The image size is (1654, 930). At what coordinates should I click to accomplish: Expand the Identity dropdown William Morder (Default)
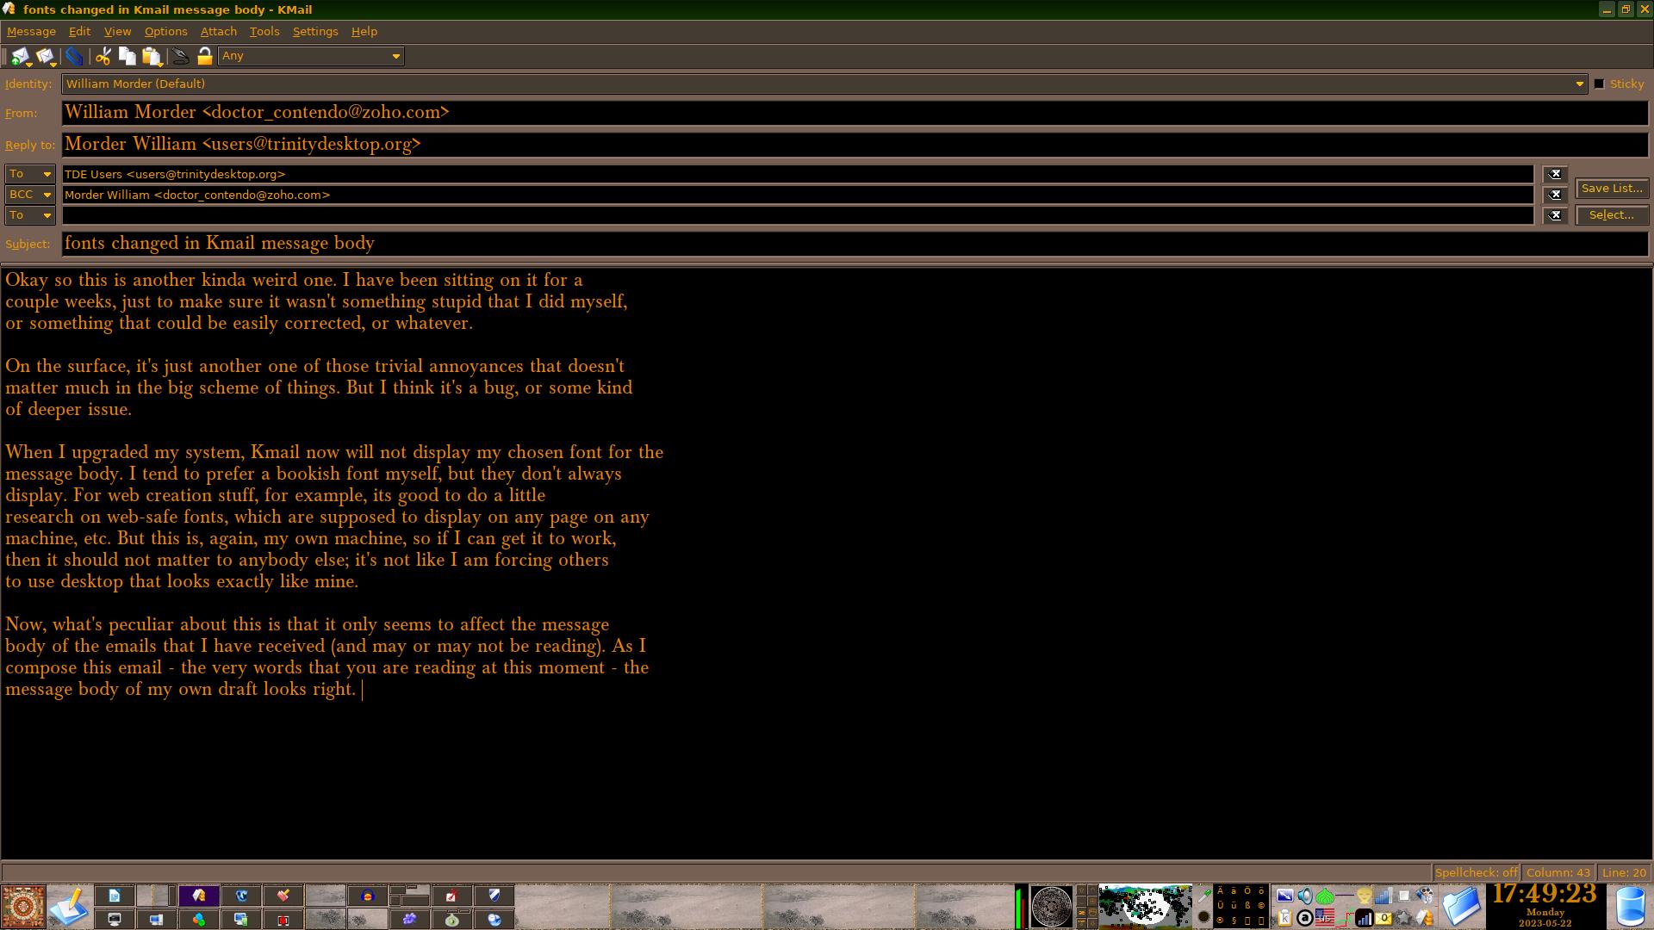(x=824, y=84)
